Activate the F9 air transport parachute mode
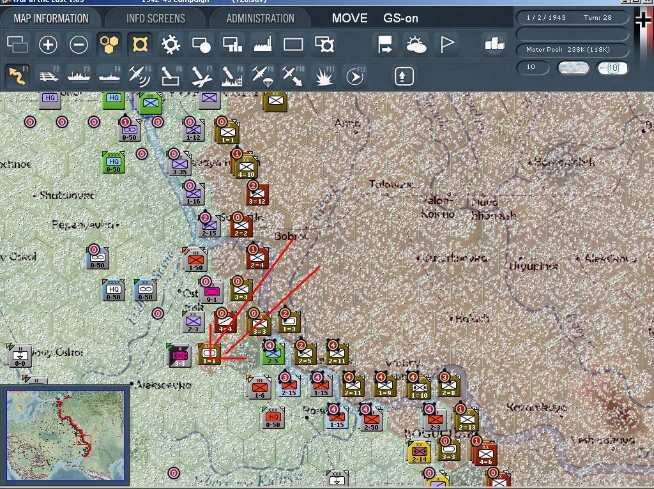The height and width of the screenshot is (489, 654). (262, 75)
